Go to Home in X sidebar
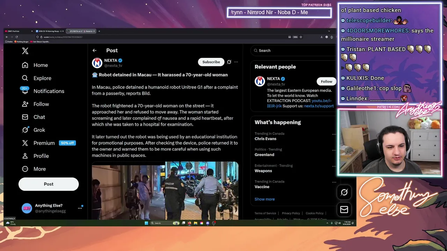This screenshot has width=447, height=251. click(35, 65)
